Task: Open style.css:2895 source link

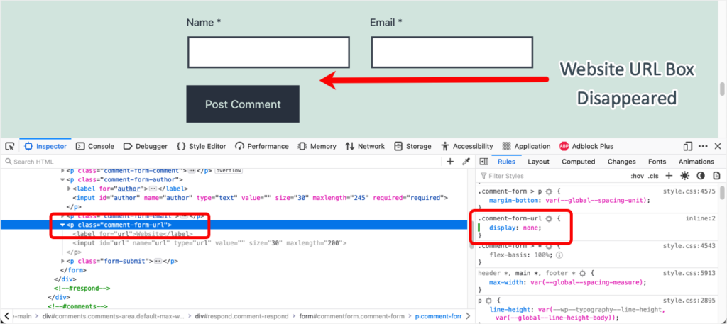Action: [689, 301]
